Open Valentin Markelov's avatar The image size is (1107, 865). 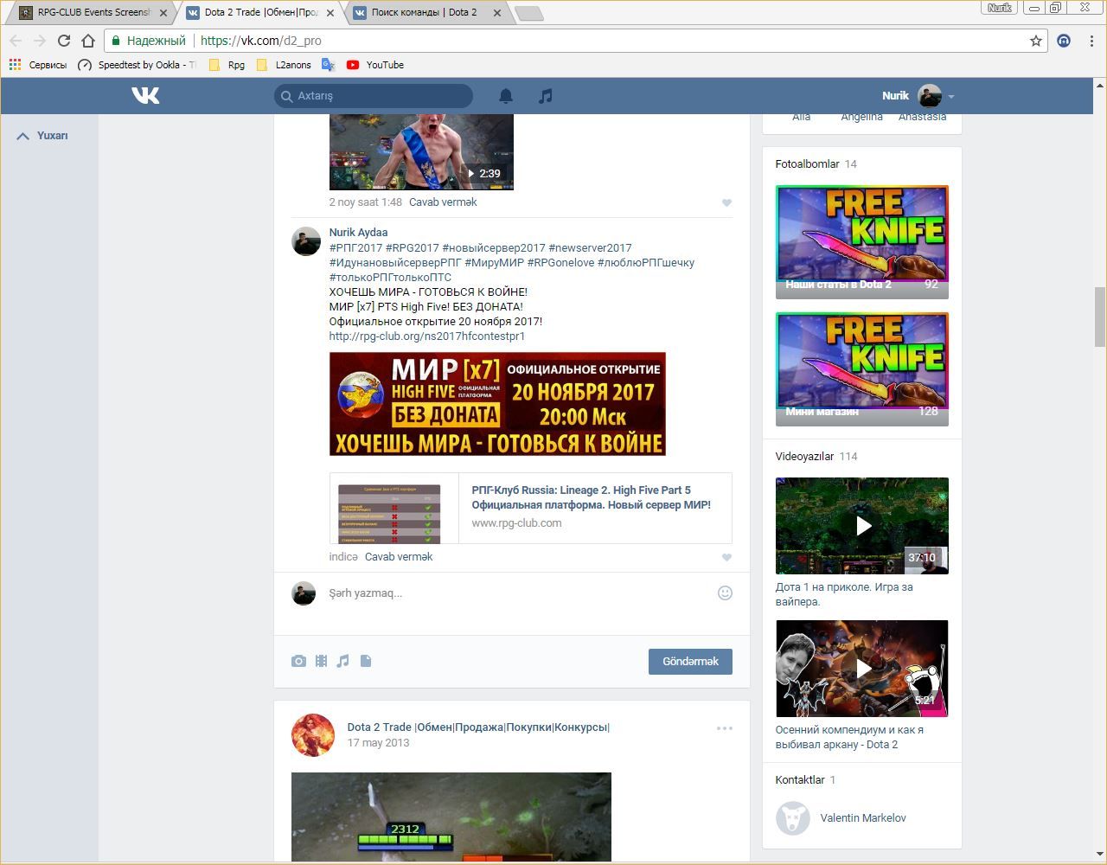point(792,818)
